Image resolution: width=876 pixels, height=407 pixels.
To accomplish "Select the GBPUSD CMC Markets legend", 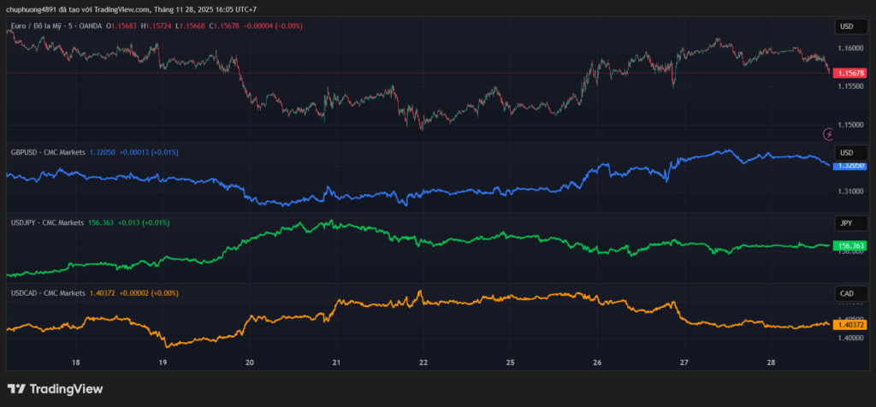I will [x=46, y=152].
